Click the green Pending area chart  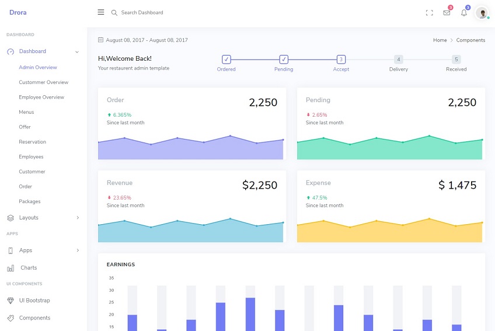tap(389, 147)
